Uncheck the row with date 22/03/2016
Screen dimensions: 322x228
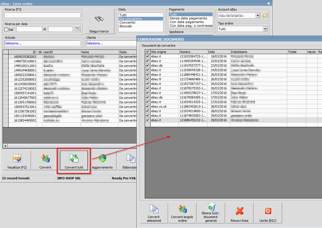pyautogui.click(x=147, y=61)
